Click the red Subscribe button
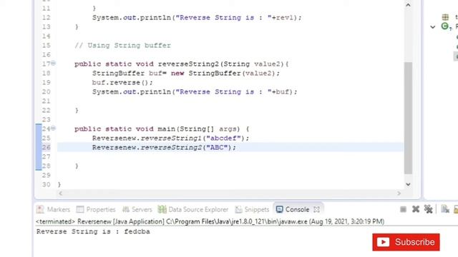The image size is (458, 257). point(406,242)
